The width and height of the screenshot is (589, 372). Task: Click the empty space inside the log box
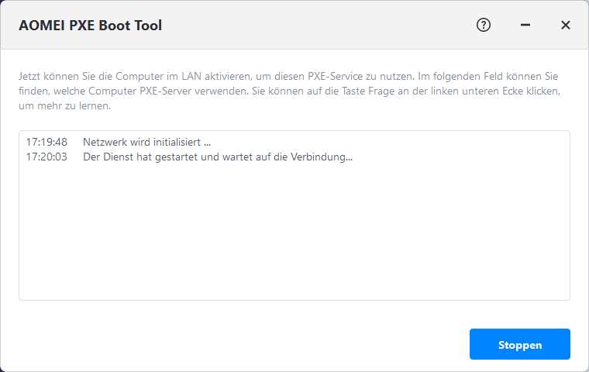pos(294,232)
